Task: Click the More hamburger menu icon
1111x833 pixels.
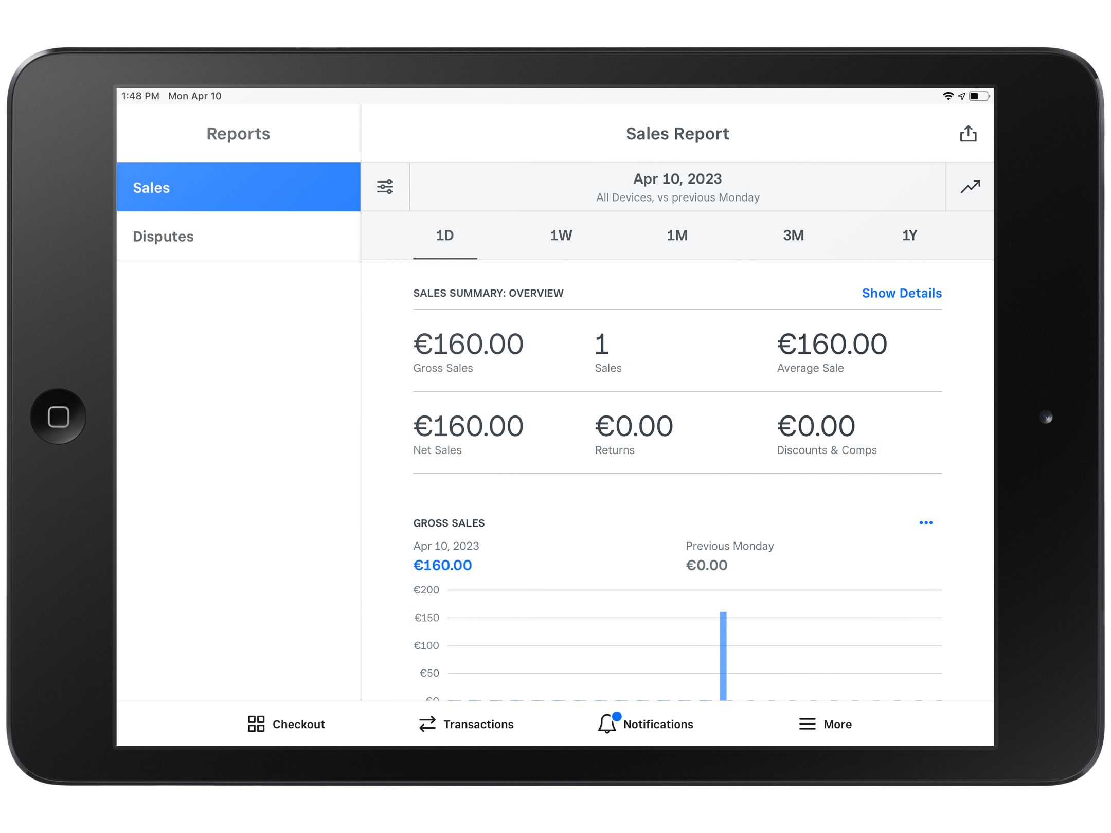Action: [805, 723]
